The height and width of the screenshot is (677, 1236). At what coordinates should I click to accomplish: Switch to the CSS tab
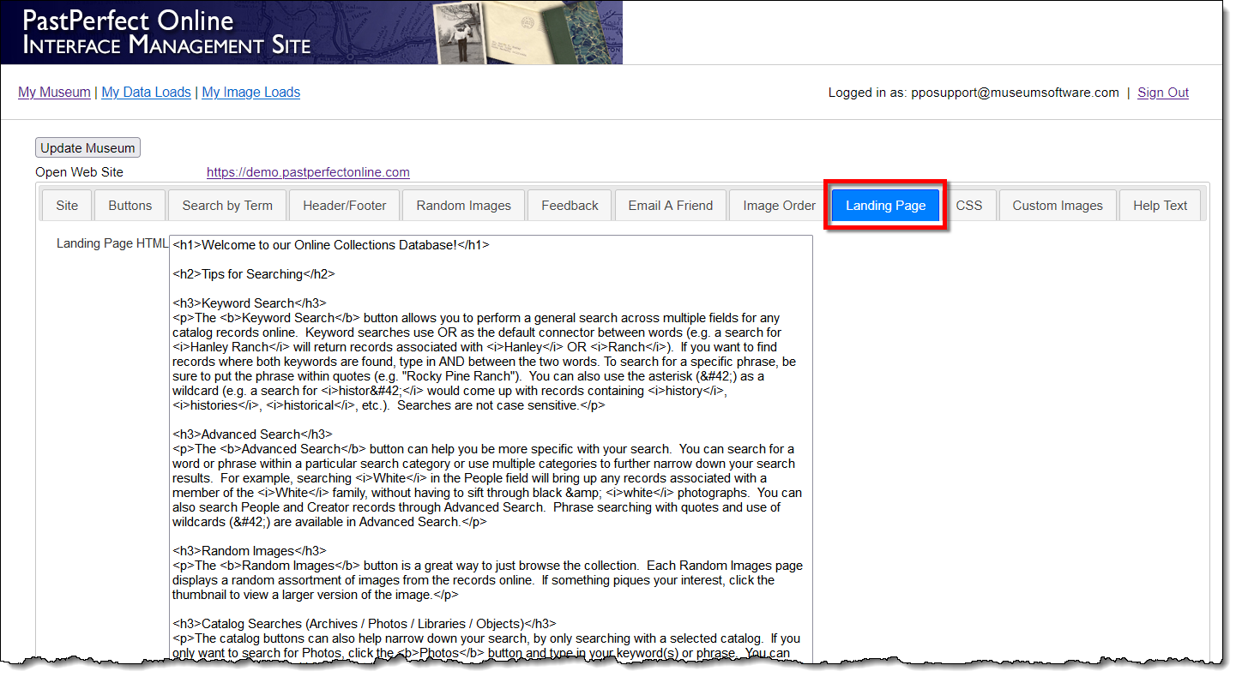(968, 206)
